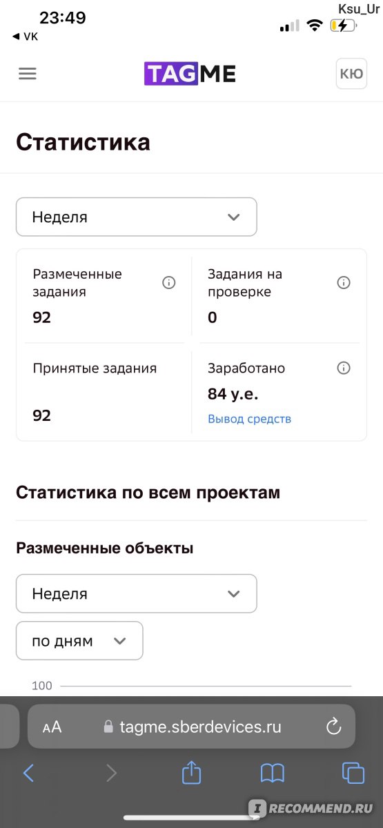Tap the Safari share icon
383x828 pixels.
pyautogui.click(x=191, y=773)
